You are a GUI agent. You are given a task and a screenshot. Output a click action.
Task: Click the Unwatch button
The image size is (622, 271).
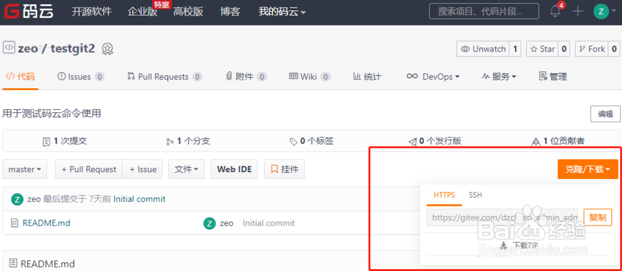pos(483,48)
